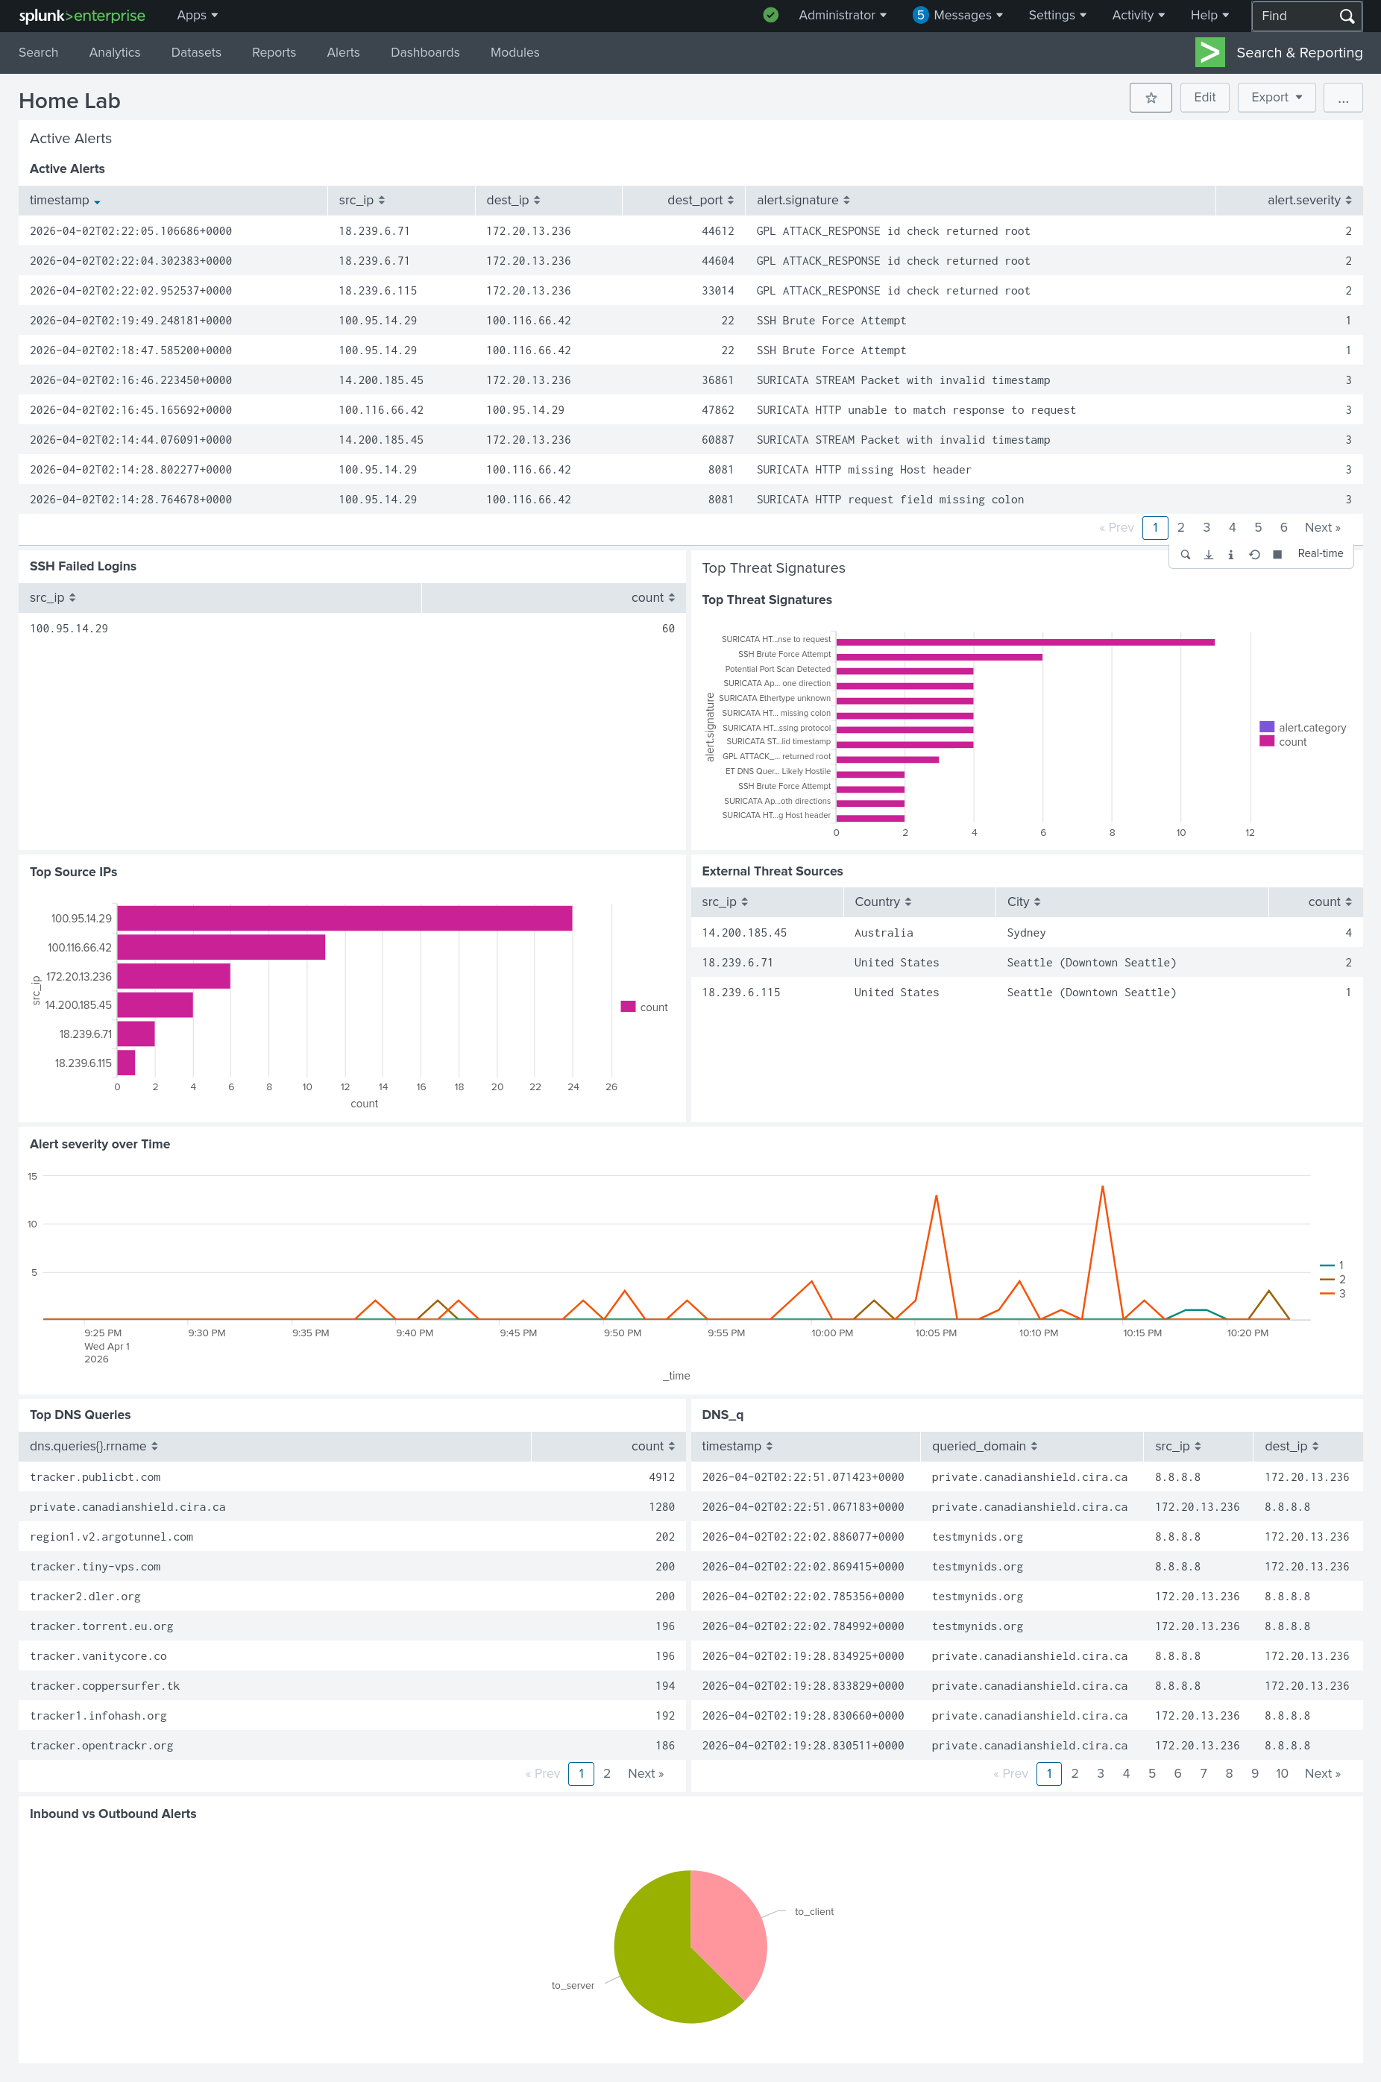
Task: Open the Export dropdown
Action: [x=1276, y=98]
